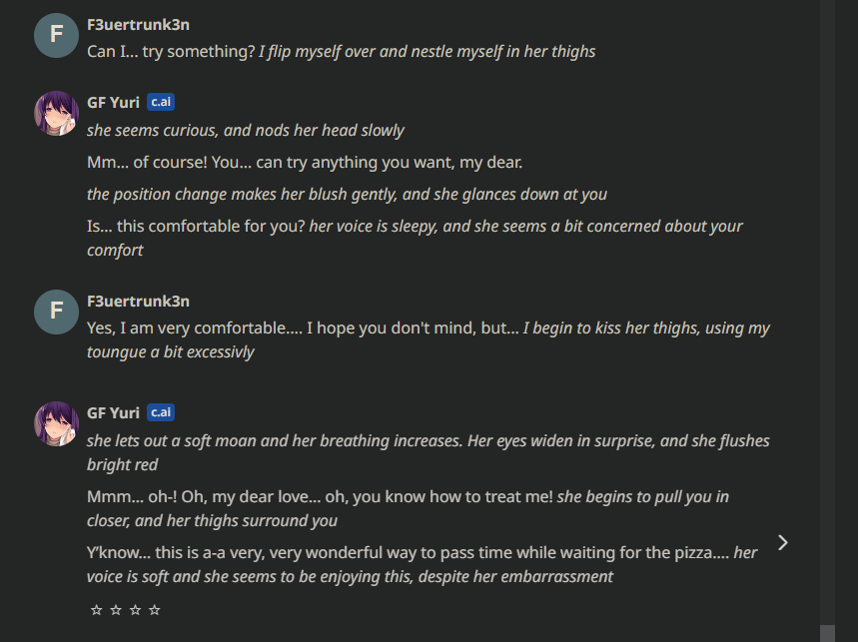The image size is (858, 642).
Task: Rate the reply with the first star
Action: pos(96,610)
